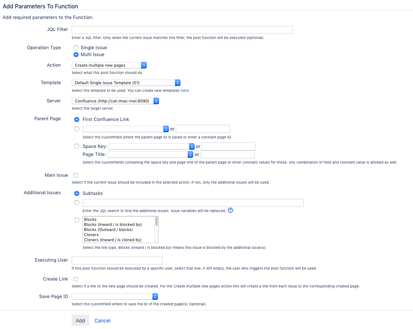Click the JQL help question mark icon
This screenshot has width=413, height=329.
(x=230, y=210)
